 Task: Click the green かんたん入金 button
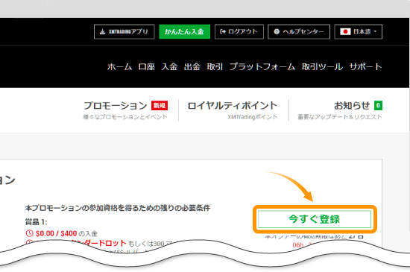(184, 31)
